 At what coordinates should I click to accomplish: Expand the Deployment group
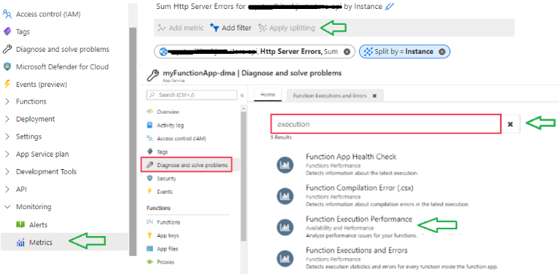pos(8,119)
